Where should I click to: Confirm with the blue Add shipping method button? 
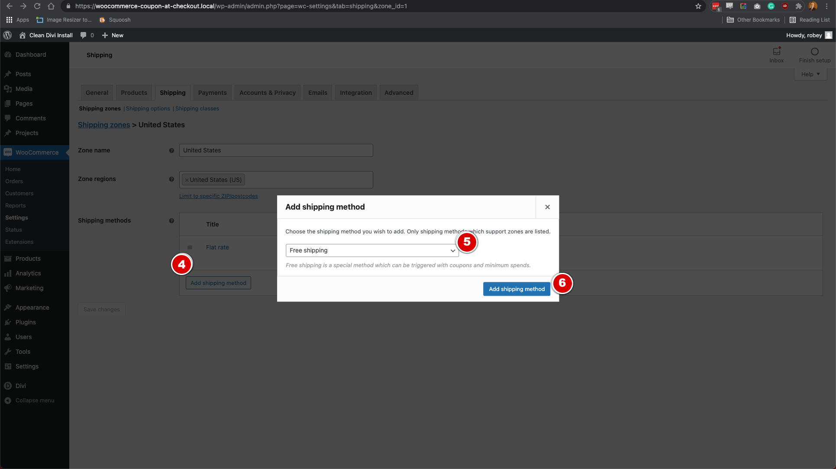pos(516,289)
